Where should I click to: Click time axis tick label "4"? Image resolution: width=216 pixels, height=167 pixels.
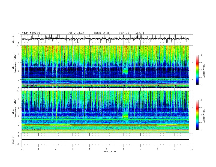pyautogui.click(x=89, y=149)
